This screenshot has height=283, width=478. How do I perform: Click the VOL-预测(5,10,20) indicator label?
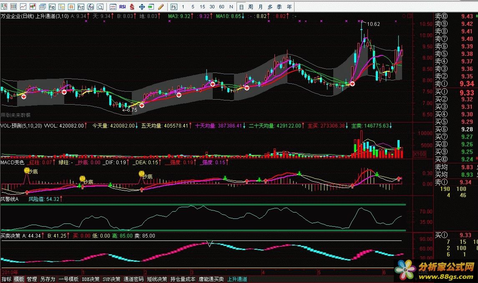point(21,125)
